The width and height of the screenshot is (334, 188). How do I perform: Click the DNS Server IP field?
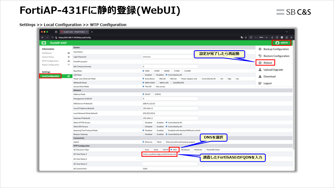tap(170, 104)
